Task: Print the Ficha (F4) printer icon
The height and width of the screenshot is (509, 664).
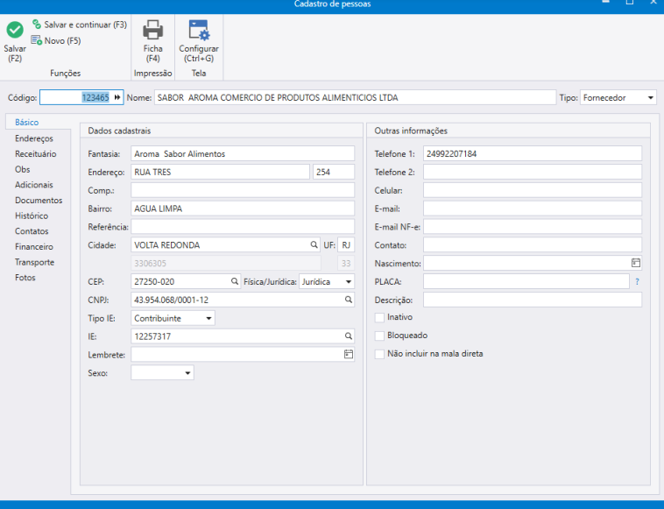Action: [153, 30]
